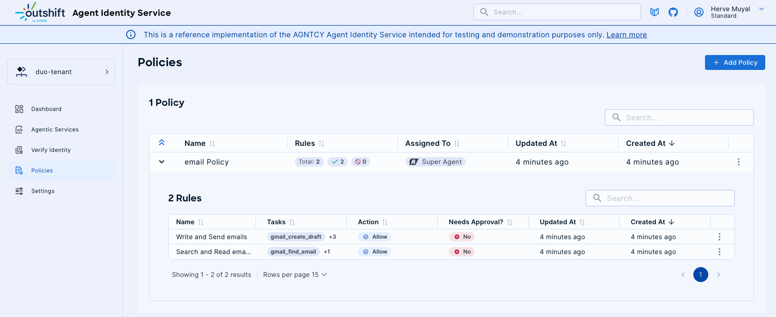Click Allow badge for Write and Send emails
The width and height of the screenshot is (776, 317).
coord(375,237)
